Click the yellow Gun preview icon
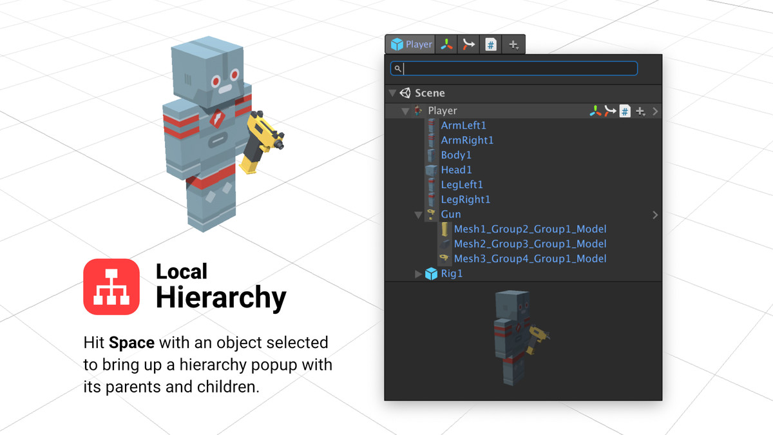 click(x=432, y=215)
